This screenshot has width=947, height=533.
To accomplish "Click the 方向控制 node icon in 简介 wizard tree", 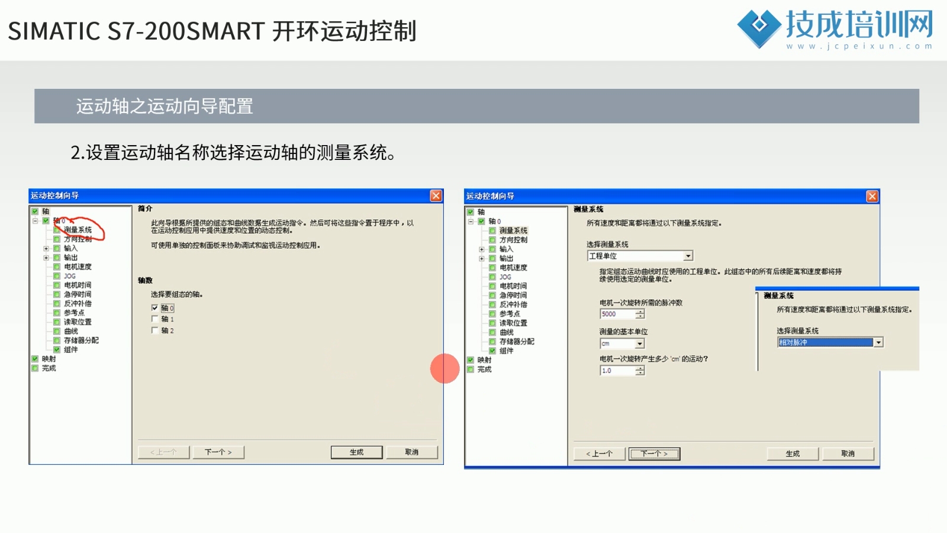I will (57, 239).
